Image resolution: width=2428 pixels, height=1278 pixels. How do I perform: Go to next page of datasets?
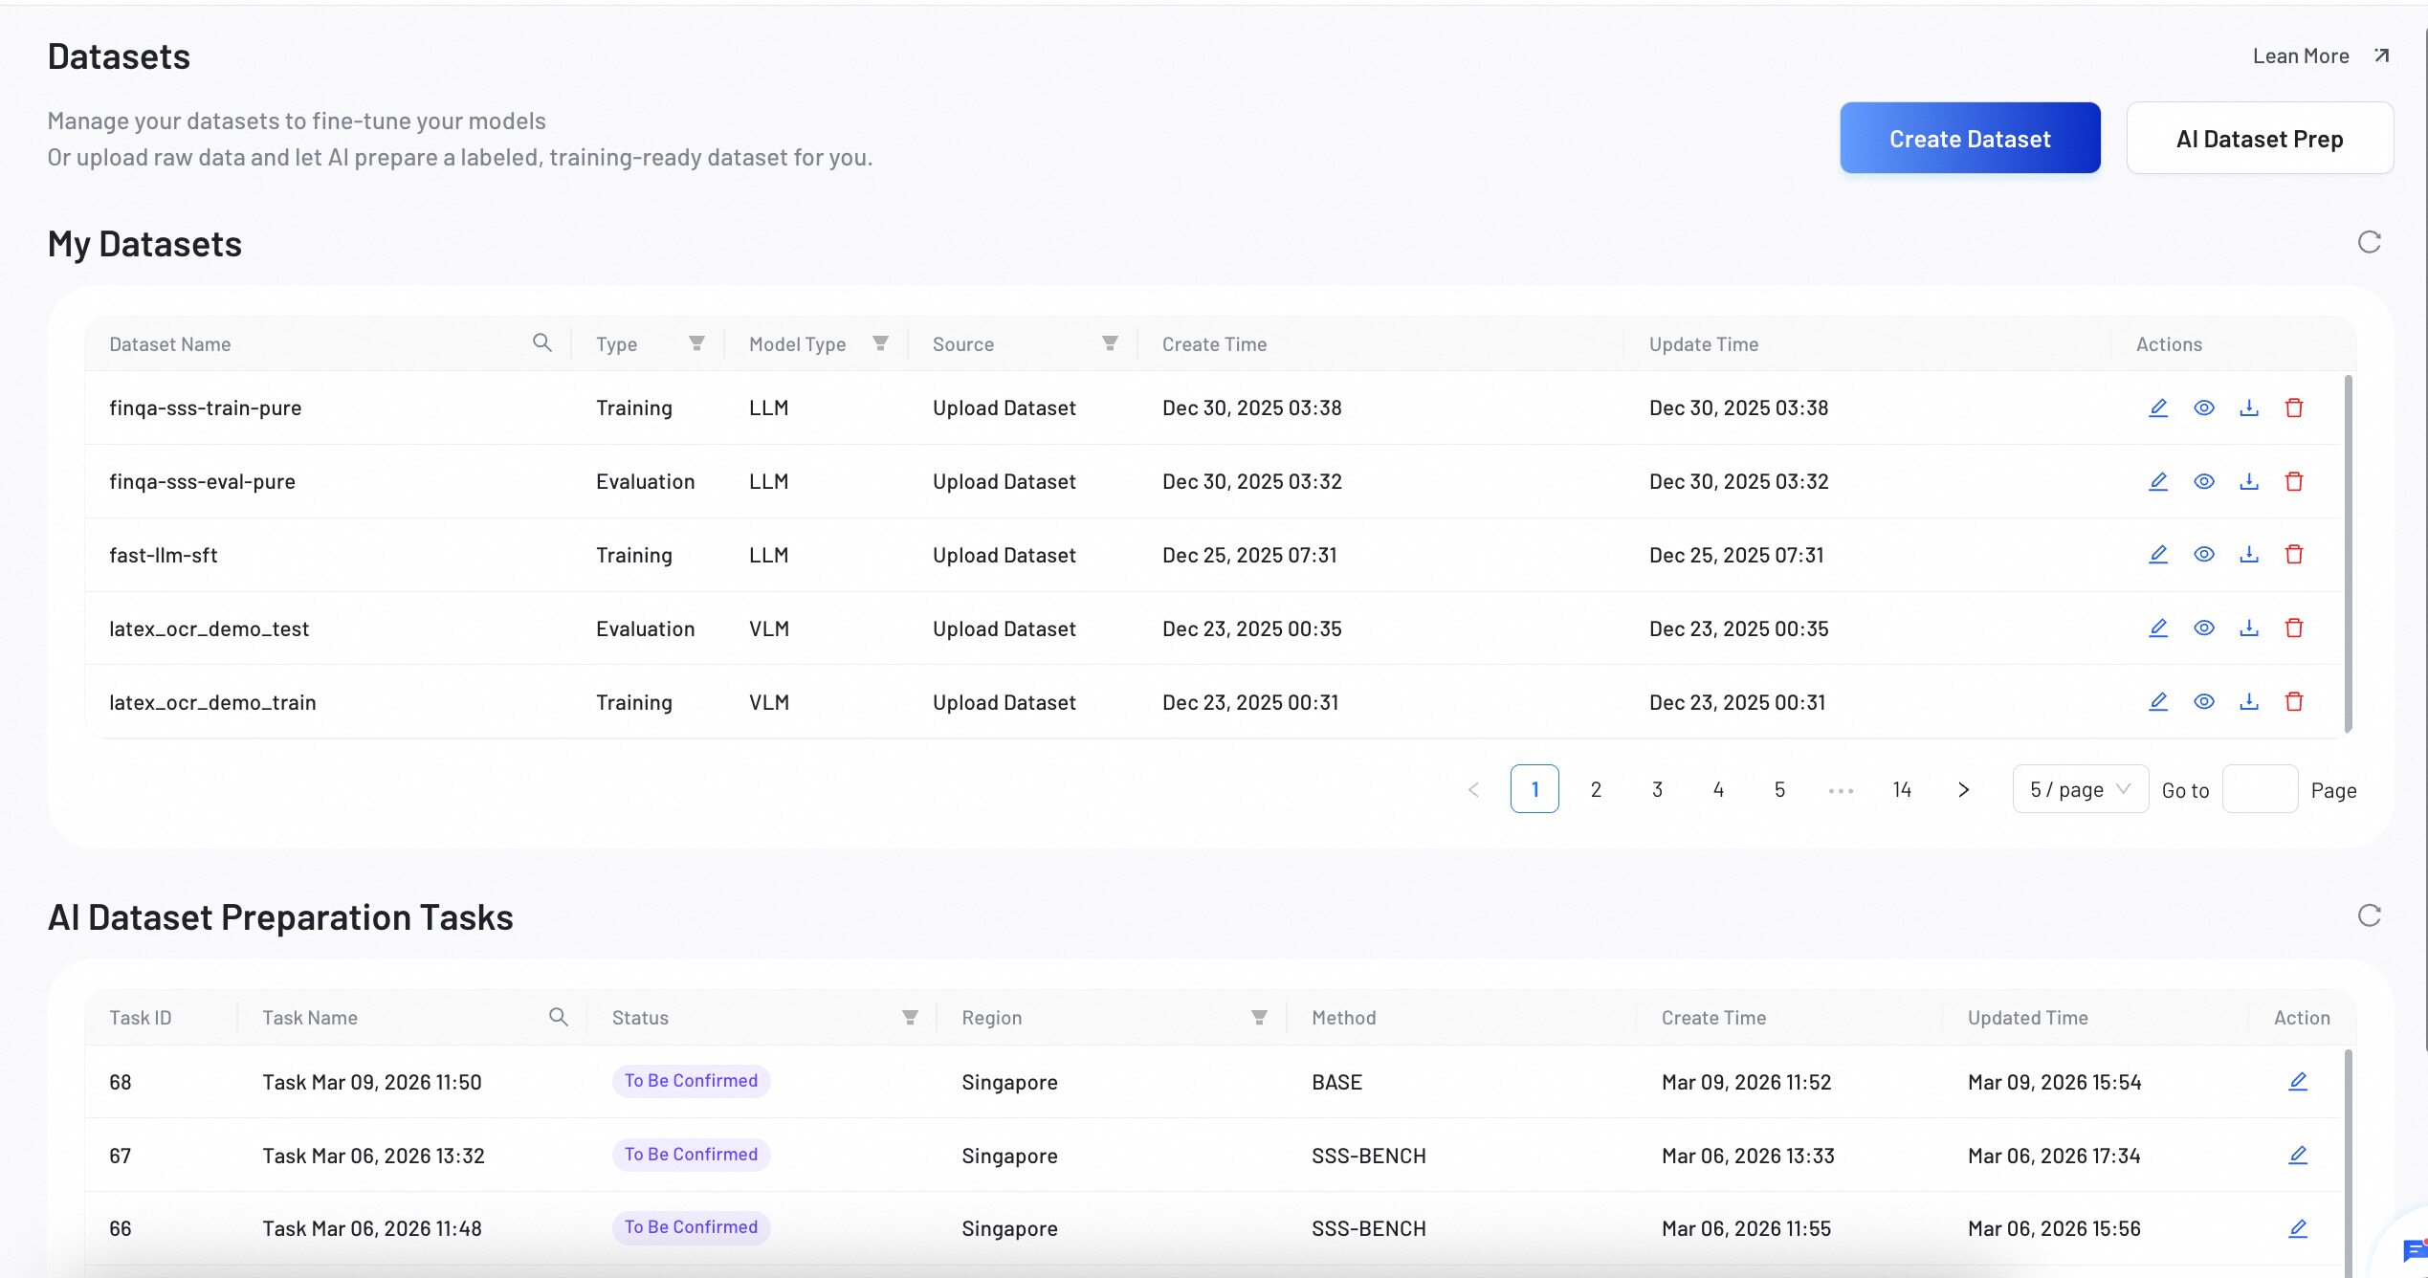(1963, 789)
